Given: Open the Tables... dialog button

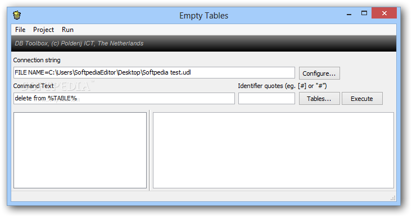Looking at the screenshot, I should tap(319, 99).
